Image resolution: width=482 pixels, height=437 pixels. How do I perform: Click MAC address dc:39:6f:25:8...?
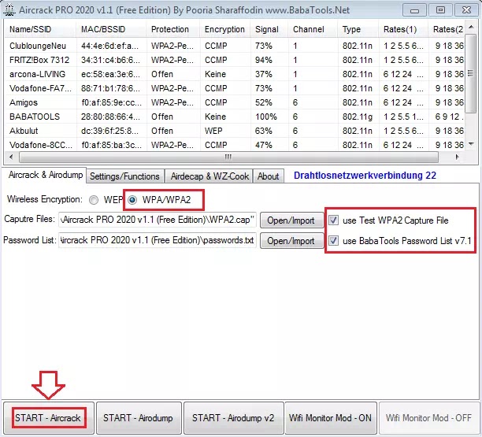pos(110,131)
